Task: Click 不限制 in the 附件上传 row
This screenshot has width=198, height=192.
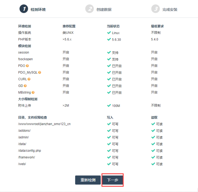Action: coord(156,105)
